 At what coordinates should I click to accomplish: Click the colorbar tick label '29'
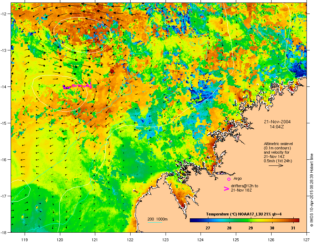point(250,228)
